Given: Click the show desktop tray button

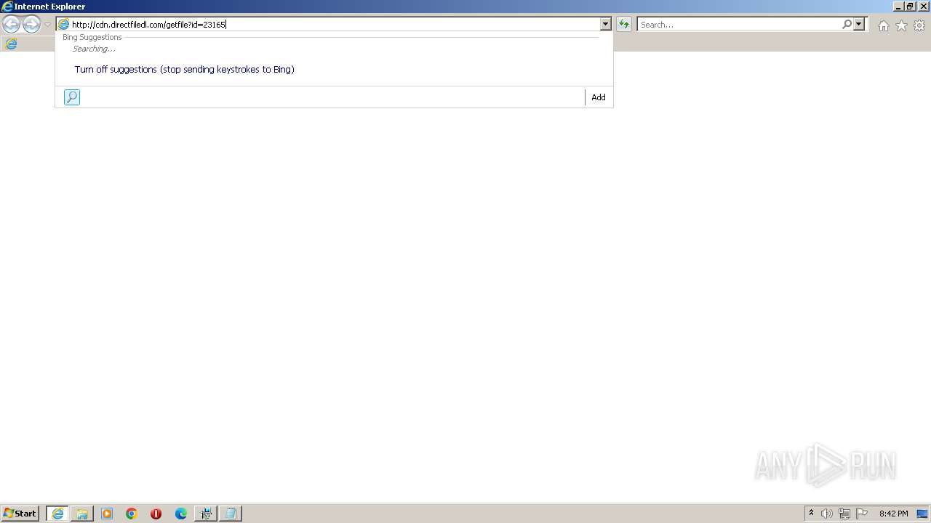Looking at the screenshot, I should [922, 514].
